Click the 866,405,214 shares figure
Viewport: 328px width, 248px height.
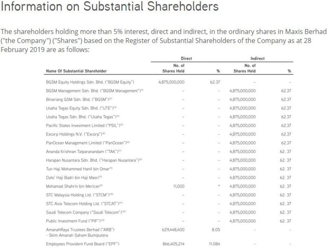[x=173, y=244]
